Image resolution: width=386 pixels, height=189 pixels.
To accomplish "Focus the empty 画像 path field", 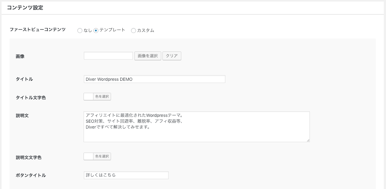I will 108,56.
